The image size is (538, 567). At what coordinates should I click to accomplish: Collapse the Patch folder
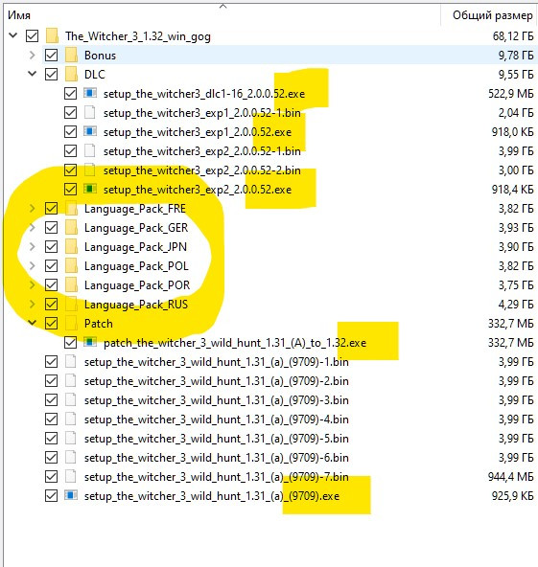tap(33, 323)
